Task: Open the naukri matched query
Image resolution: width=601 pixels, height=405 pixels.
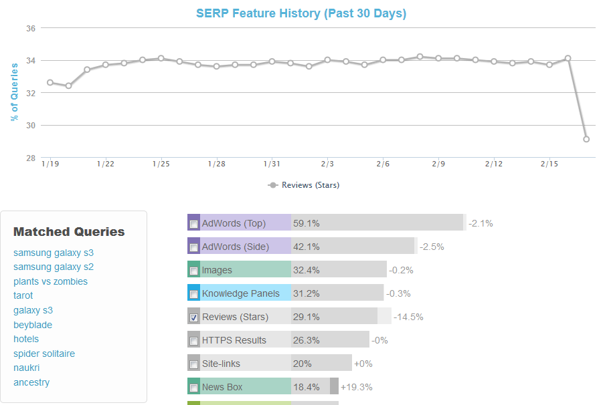Action: click(x=26, y=368)
